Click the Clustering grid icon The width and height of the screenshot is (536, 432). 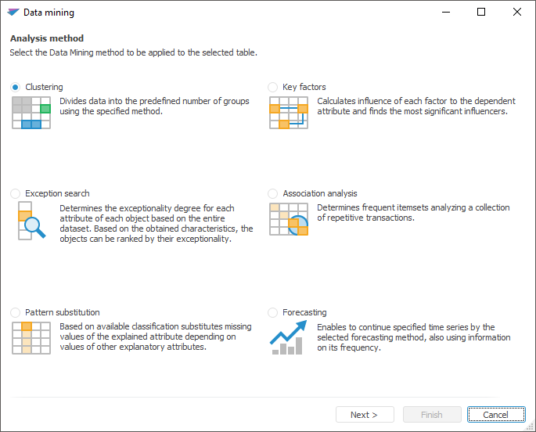31,112
